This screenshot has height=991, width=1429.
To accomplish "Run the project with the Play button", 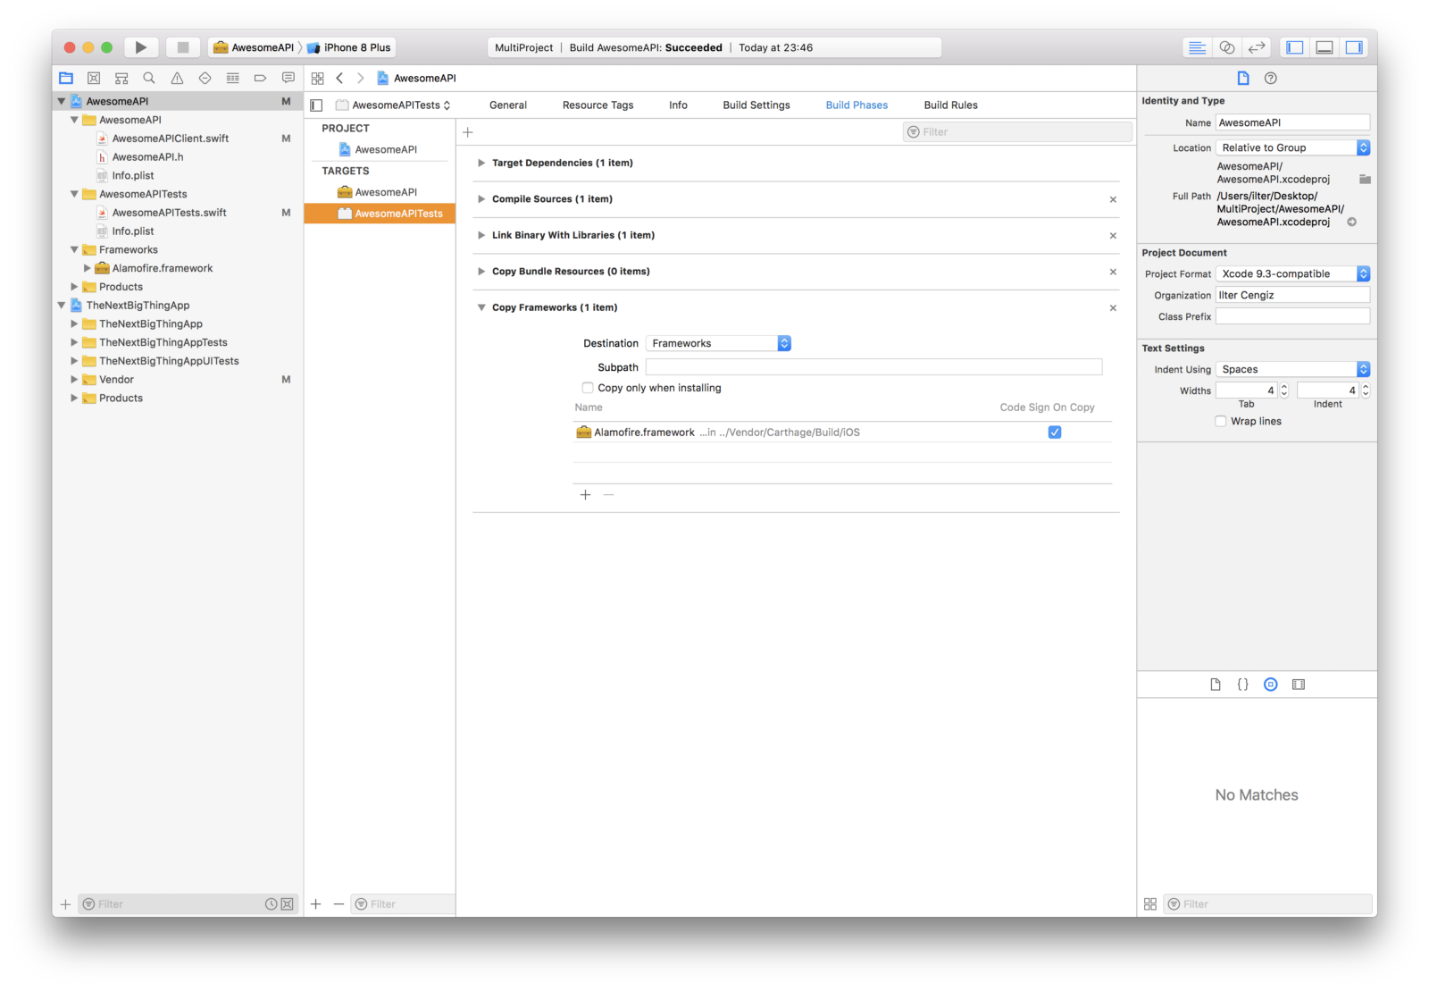I will 140,47.
